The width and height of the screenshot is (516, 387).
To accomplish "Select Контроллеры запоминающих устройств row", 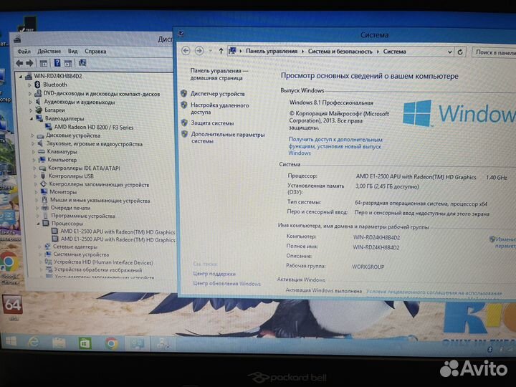I will (x=99, y=185).
